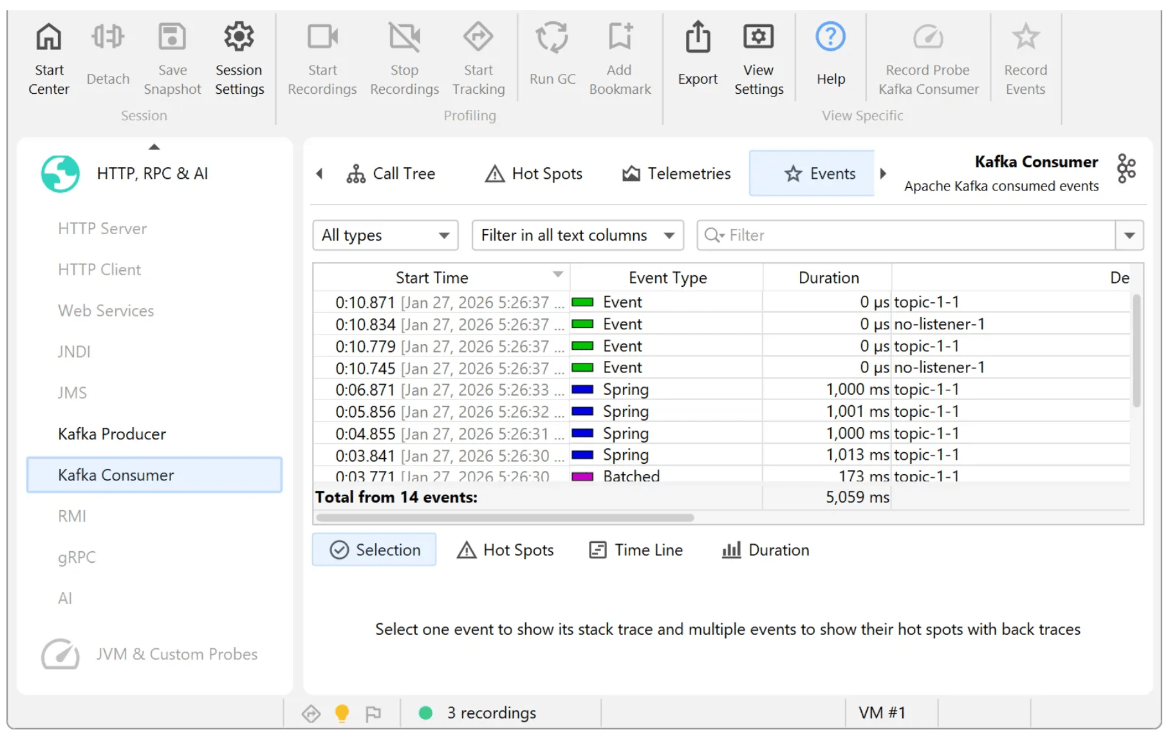Click the HTTP, RPC & AI globe icon
Image resolution: width=1170 pixels, height=741 pixels.
coord(60,174)
